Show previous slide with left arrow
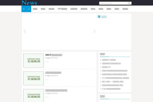This screenshot has height=102, width=153. [25, 32]
